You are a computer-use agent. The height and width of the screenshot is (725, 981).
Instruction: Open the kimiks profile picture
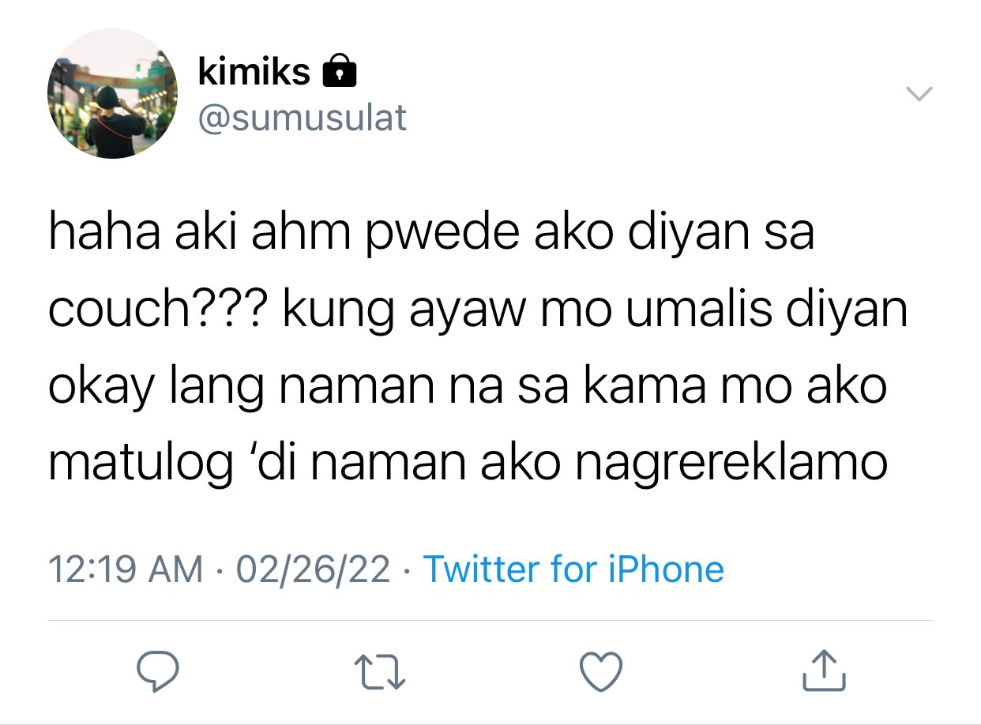(x=112, y=94)
